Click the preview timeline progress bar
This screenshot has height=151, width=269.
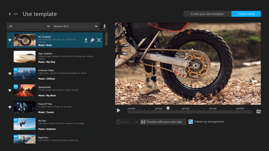[190, 112]
